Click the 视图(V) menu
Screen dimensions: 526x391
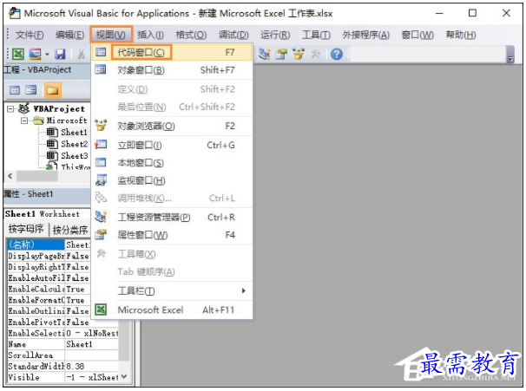pyautogui.click(x=111, y=35)
